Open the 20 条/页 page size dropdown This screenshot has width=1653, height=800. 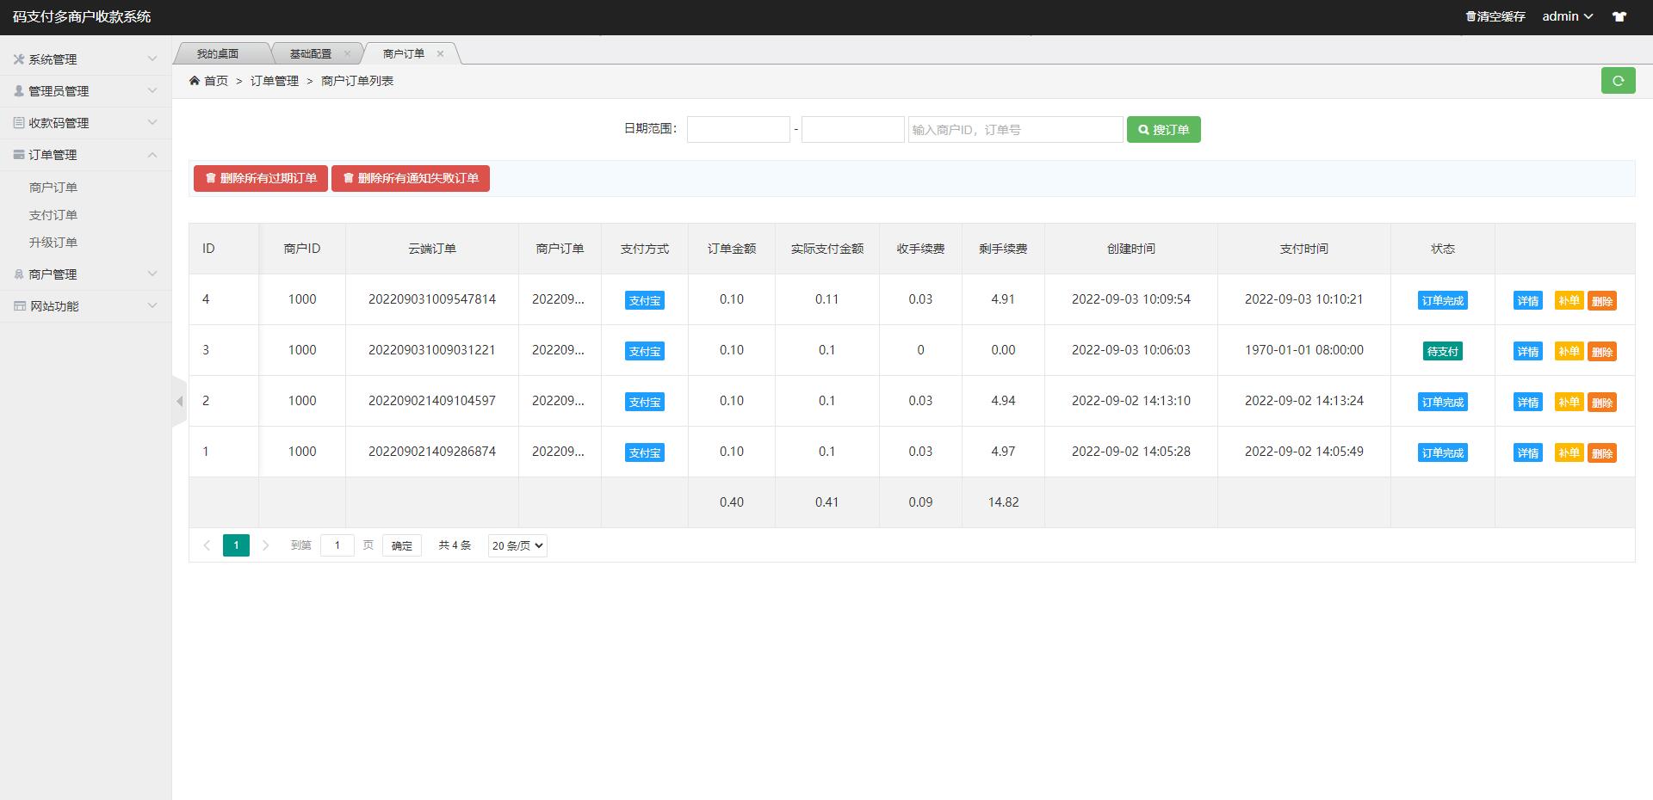click(517, 545)
